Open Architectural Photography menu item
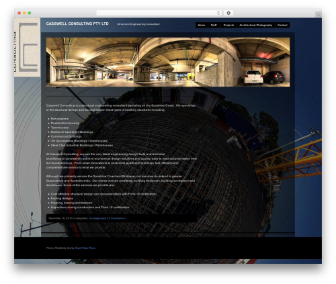This screenshot has width=336, height=284. pyautogui.click(x=255, y=25)
